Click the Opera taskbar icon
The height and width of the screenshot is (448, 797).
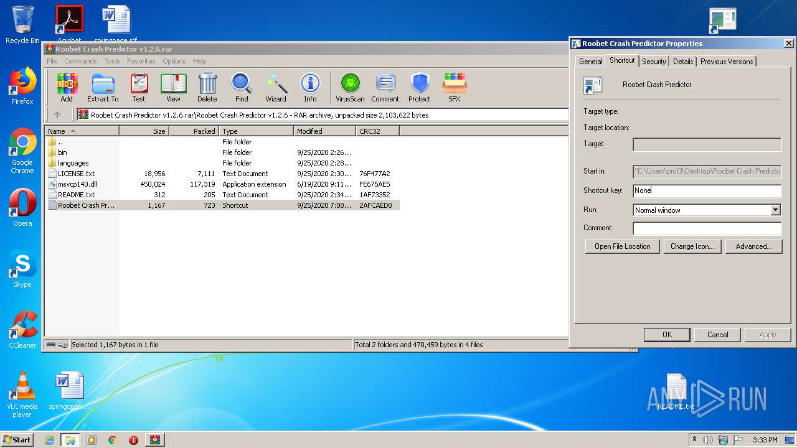click(133, 440)
